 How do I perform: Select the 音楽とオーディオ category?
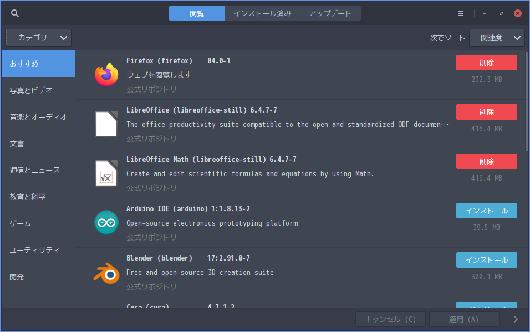(x=38, y=117)
